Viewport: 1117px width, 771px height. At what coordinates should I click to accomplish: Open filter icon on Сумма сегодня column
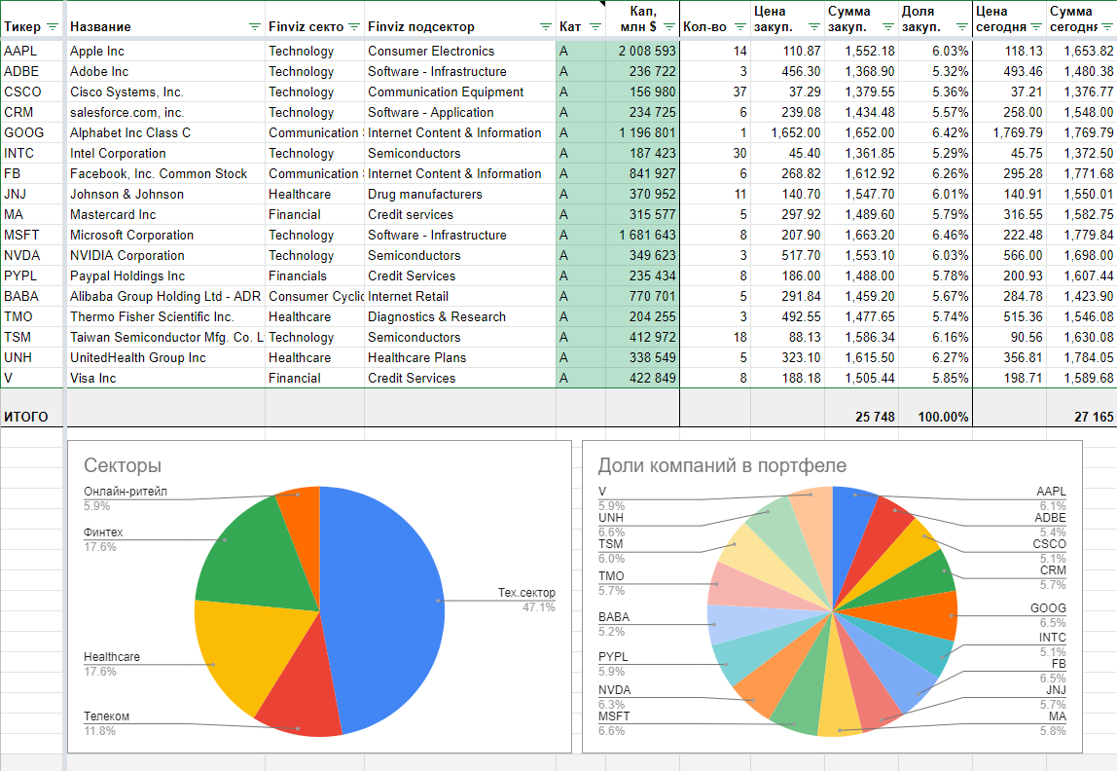click(1107, 27)
